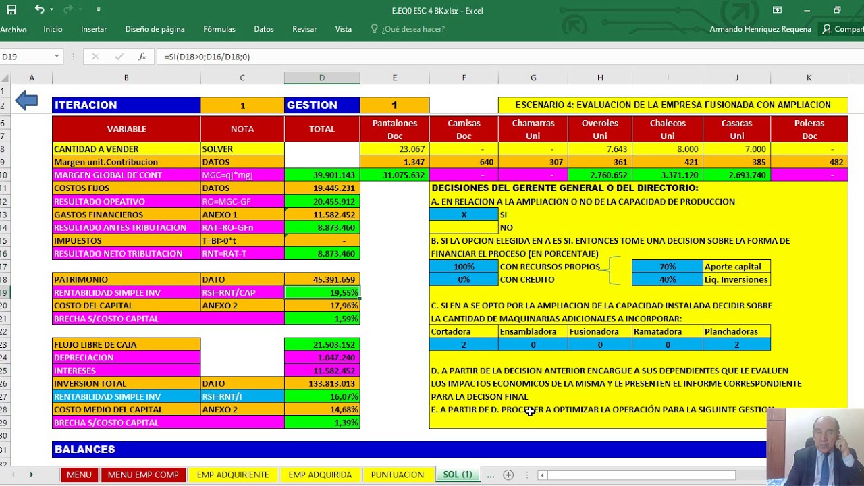Add a new sheet with plus icon
Screen dimensions: 864x486
[x=508, y=475]
